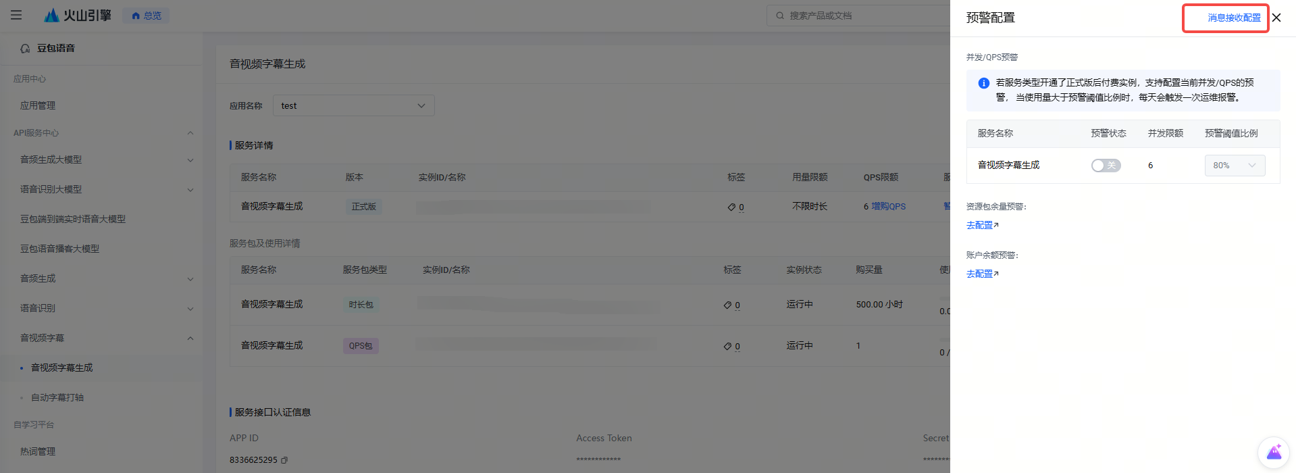Open the floating AI assistant button
Viewport: 1296px width, 473px height.
click(1274, 452)
